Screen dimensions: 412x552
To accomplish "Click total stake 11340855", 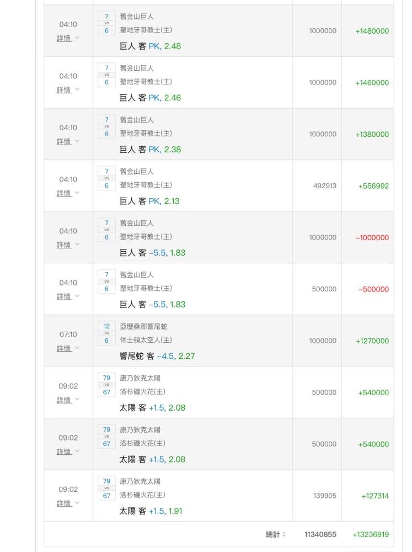I will tap(320, 535).
